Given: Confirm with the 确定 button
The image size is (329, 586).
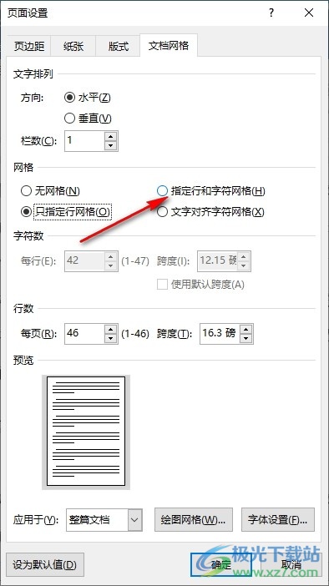Looking at the screenshot, I should tap(220, 564).
